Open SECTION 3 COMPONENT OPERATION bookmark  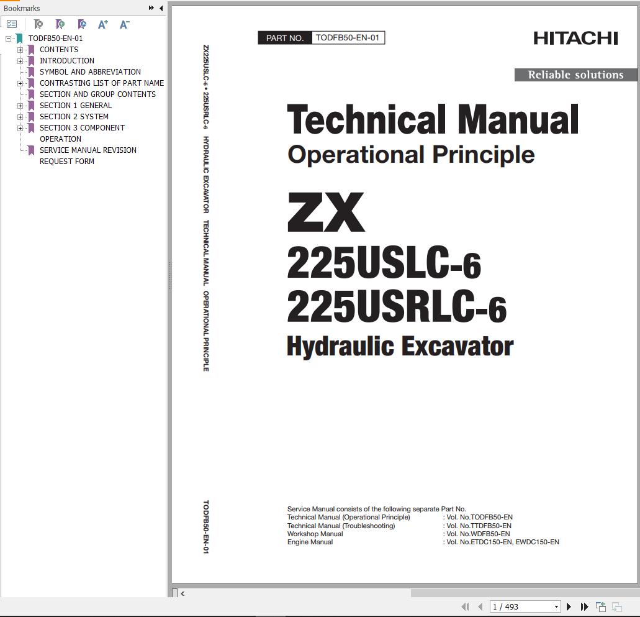[82, 133]
